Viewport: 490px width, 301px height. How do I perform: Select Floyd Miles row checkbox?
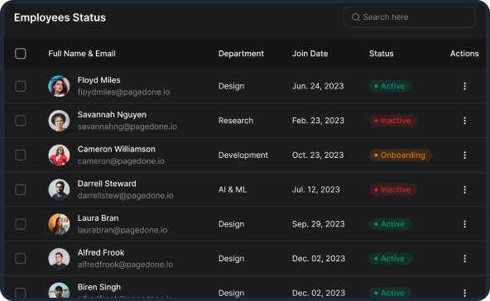[x=21, y=86]
